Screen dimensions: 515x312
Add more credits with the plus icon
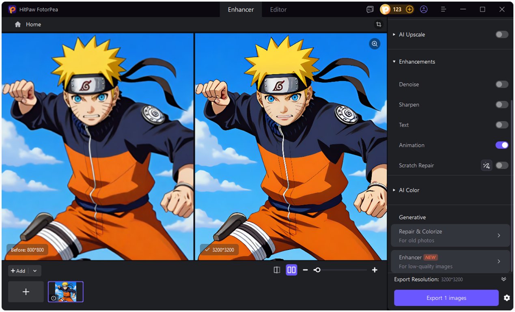pos(409,9)
